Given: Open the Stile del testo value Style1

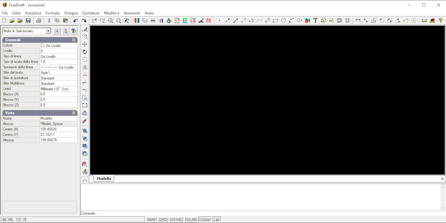Looking at the screenshot, I should click(58, 73).
